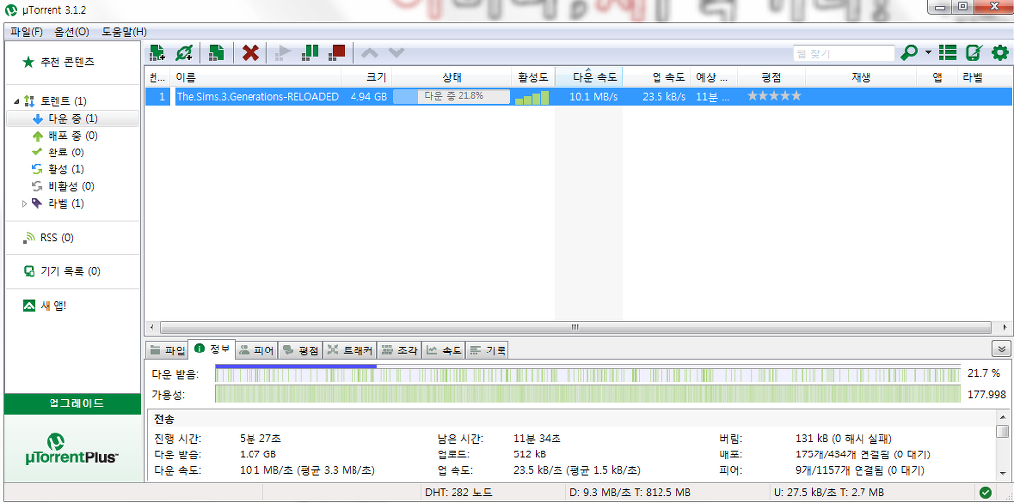
Task: Switch to the 정보 tab
Action: click(212, 350)
